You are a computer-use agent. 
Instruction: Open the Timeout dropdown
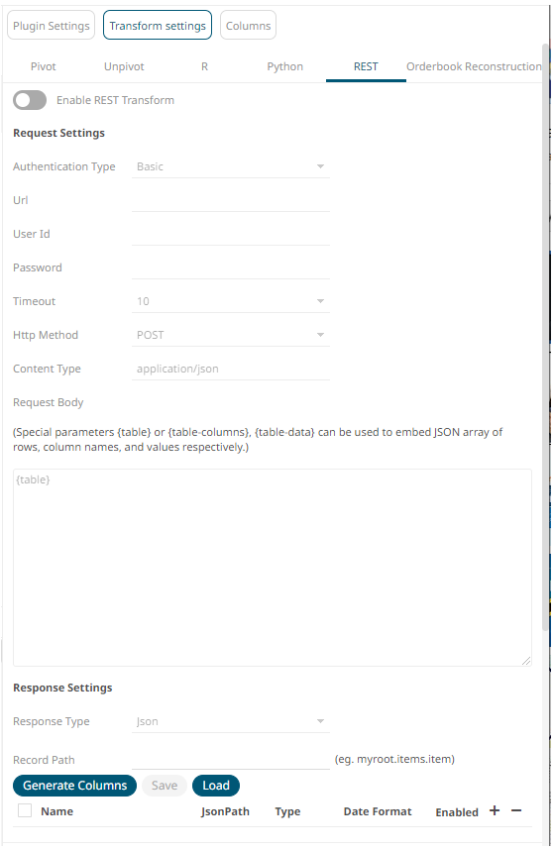(x=230, y=301)
